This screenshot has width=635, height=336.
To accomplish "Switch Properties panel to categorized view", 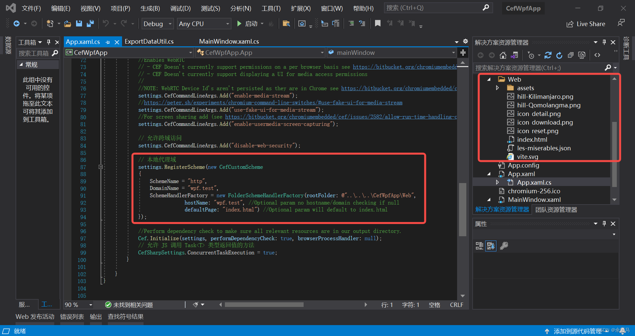I will 479,245.
